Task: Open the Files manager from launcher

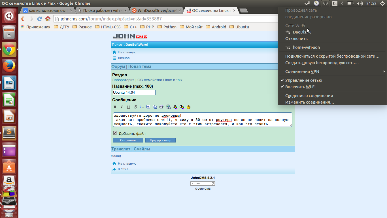Action: (x=9, y=32)
